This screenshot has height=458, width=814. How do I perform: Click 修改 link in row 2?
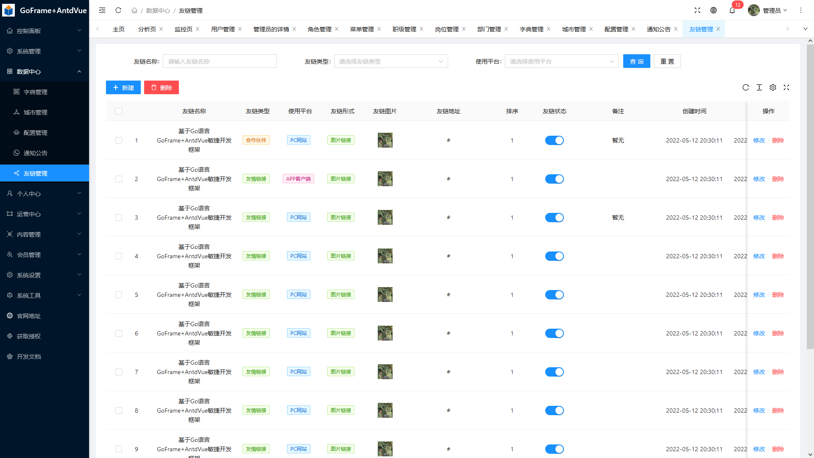759,179
